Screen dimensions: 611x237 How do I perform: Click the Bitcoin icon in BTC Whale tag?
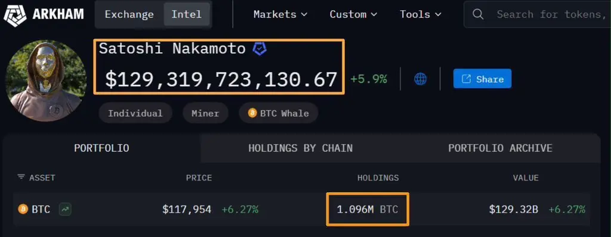[x=252, y=113]
